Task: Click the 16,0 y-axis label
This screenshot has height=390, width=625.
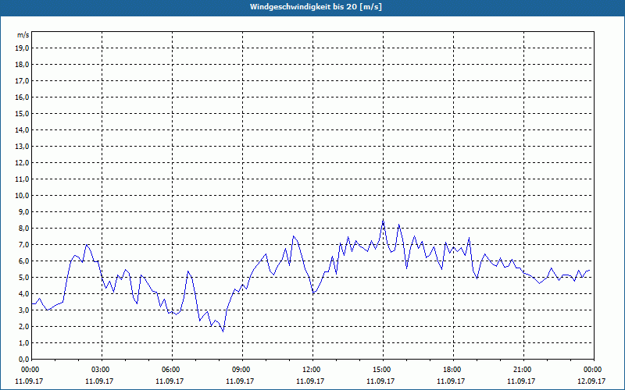Action: tap(22, 97)
